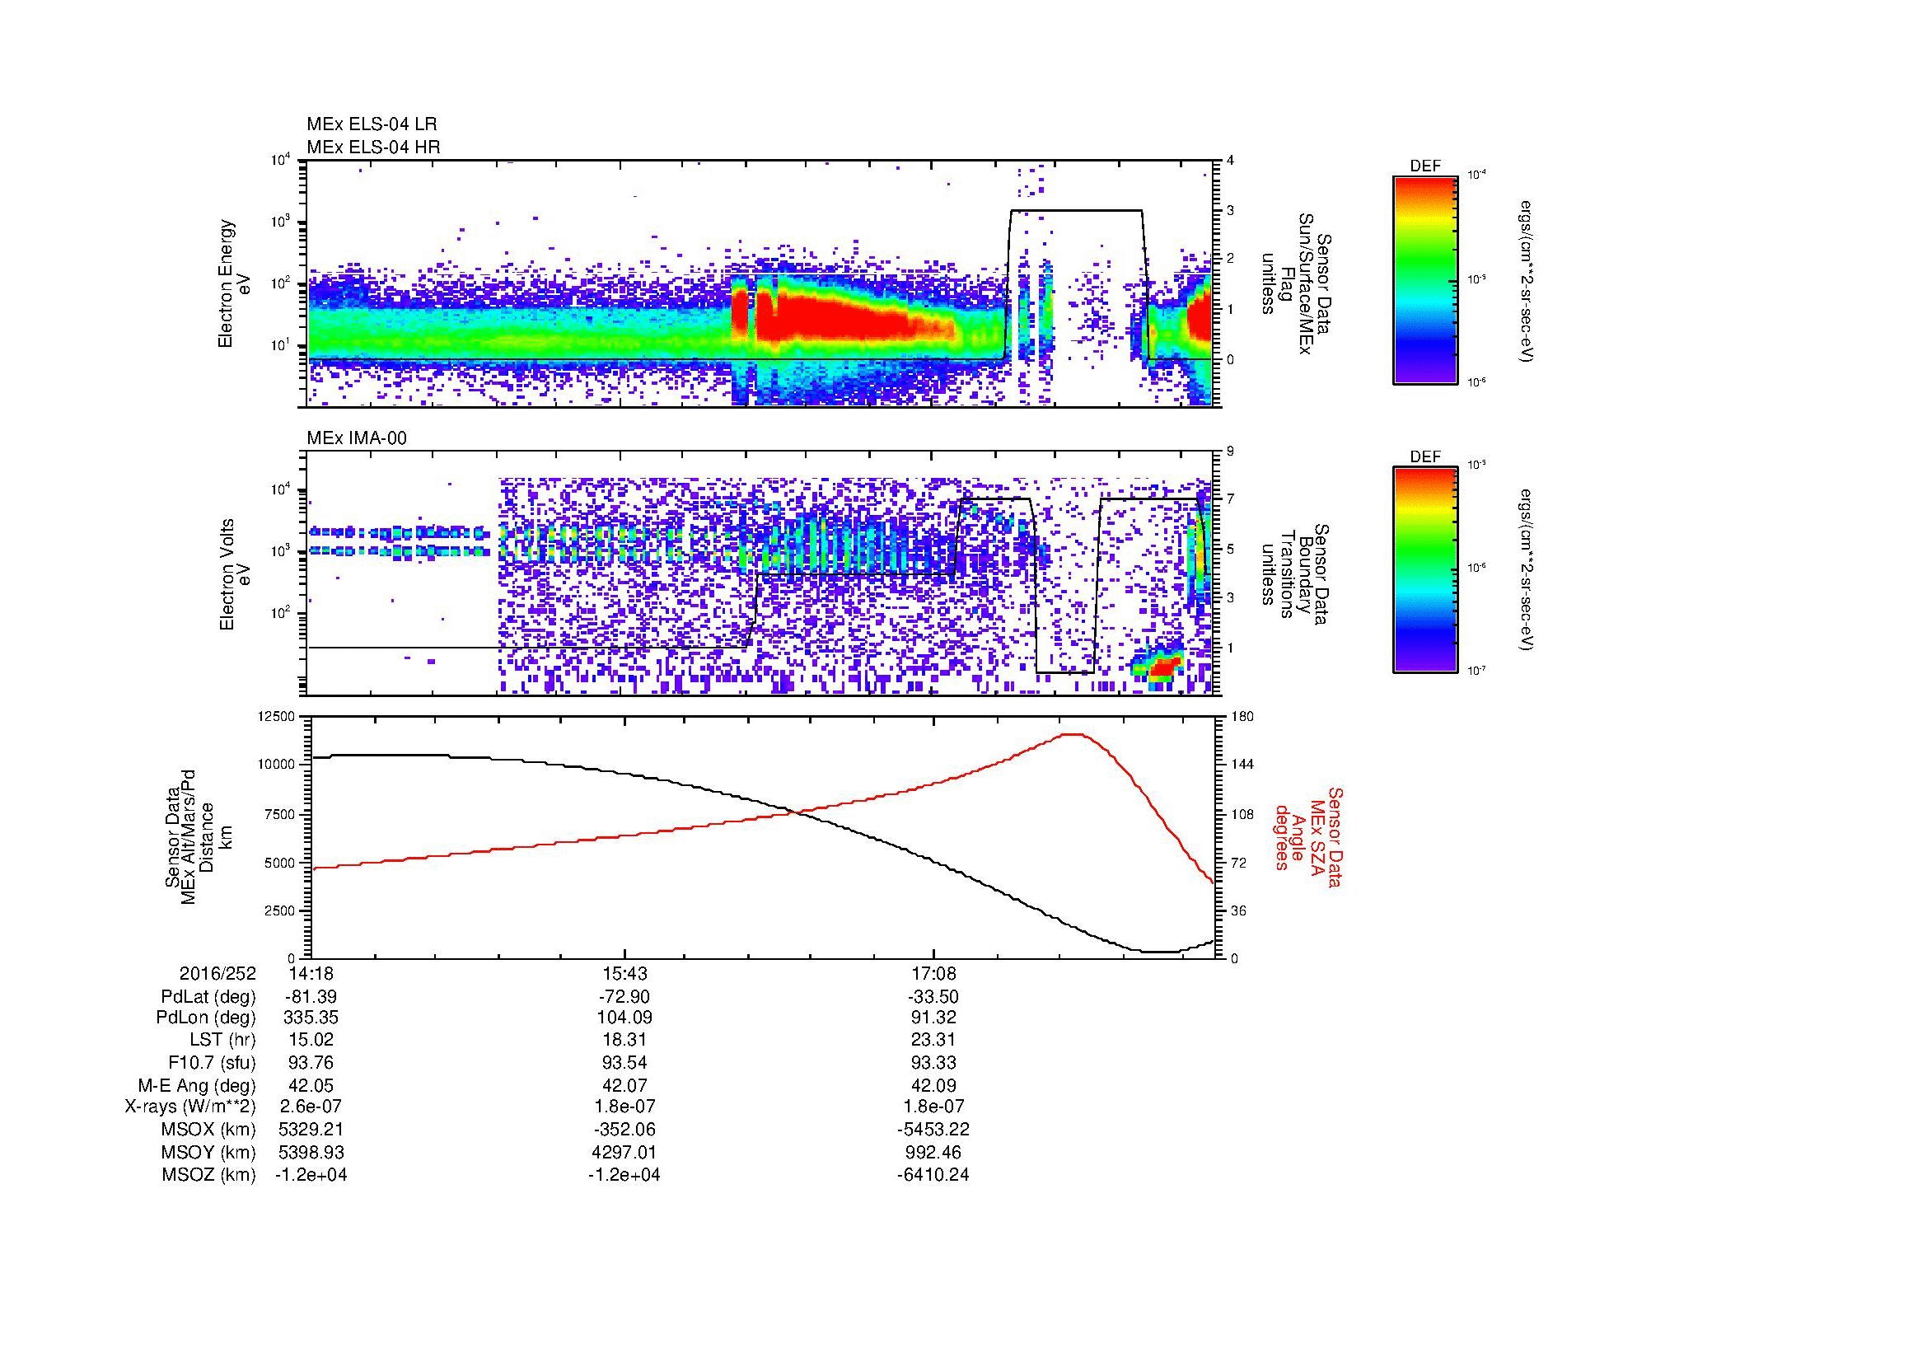Click the 'MSOX (km)' row label
This screenshot has width=1927, height=1362.
(209, 1130)
